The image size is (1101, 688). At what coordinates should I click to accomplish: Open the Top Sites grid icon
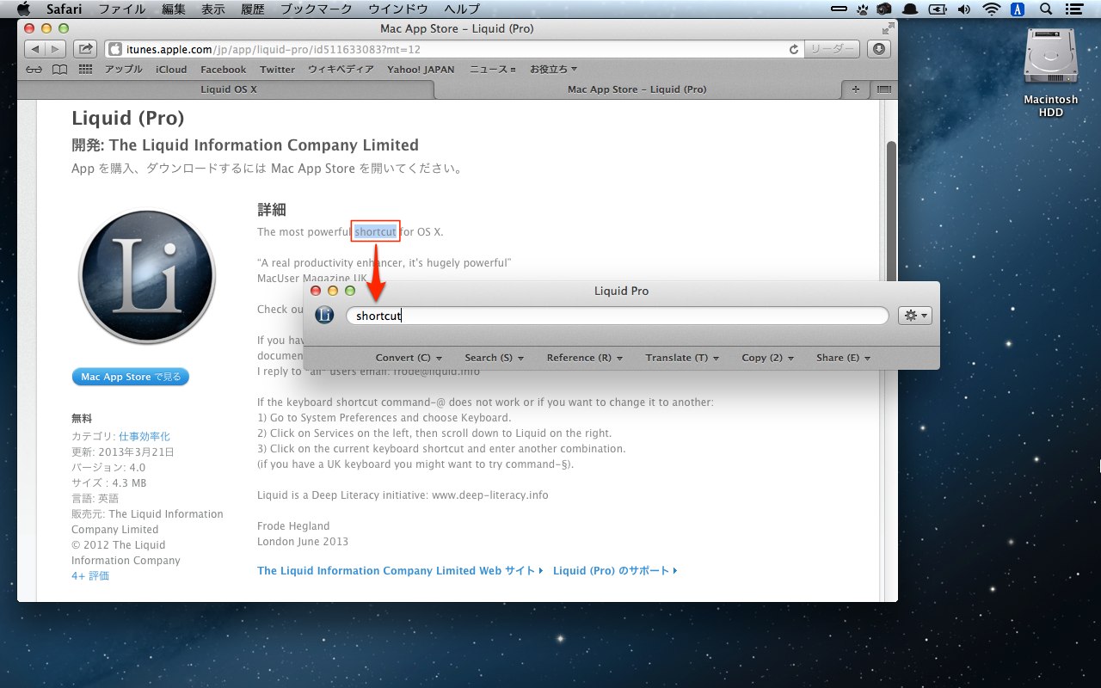pyautogui.click(x=85, y=69)
